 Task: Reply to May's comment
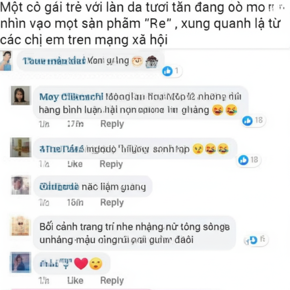[x=112, y=124]
